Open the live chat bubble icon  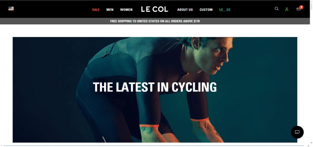click(x=297, y=132)
